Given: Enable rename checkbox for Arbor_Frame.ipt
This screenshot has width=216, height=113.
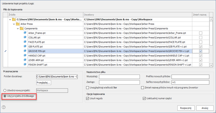Looking at the screenshot, I should pyautogui.click(x=201, y=33).
